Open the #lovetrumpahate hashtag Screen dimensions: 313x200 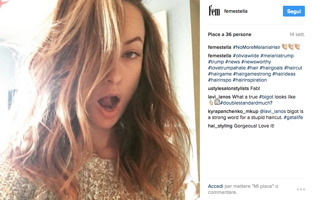[x=227, y=68]
